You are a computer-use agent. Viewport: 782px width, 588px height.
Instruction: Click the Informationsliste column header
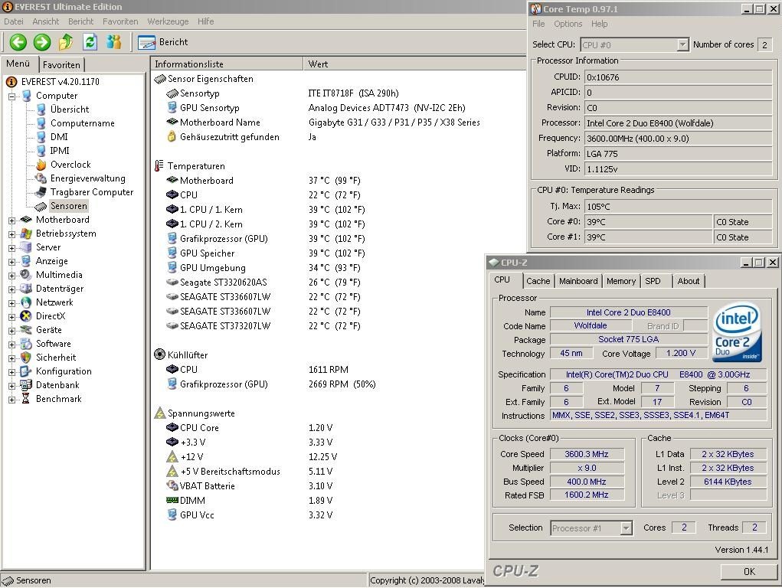(227, 64)
